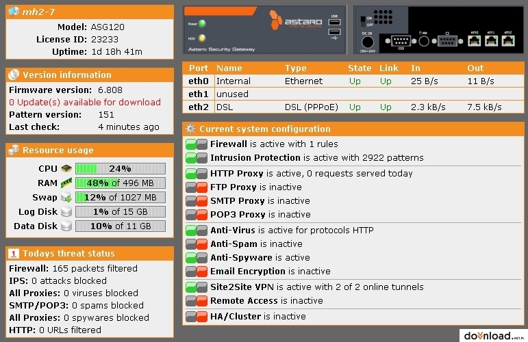Click the Link column header
Viewport: 528px width, 342px height.
[388, 68]
